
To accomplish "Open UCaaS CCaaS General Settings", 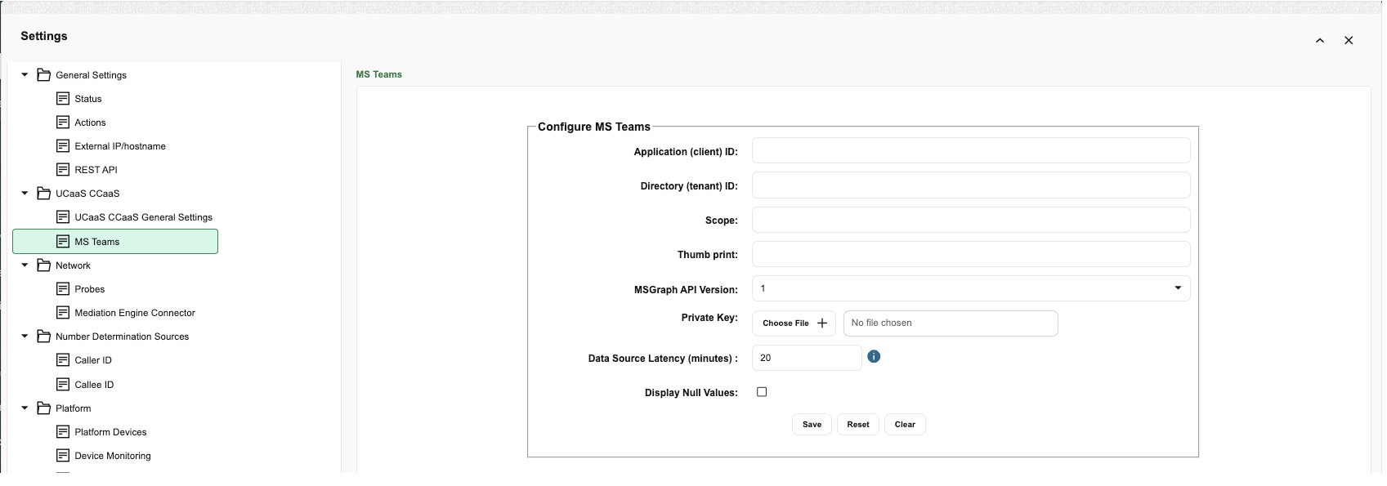I will tap(143, 217).
